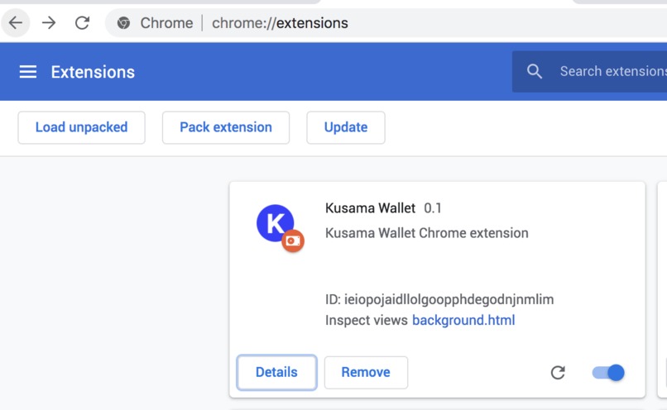Click the Chrome logo in address bar

click(x=123, y=23)
